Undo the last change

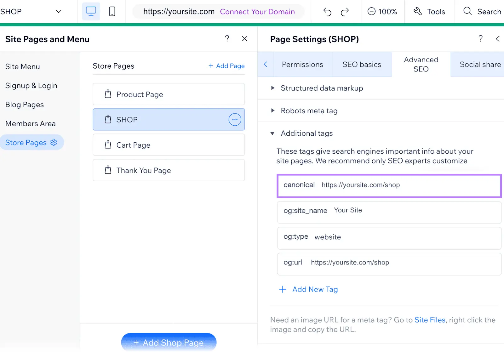[327, 11]
